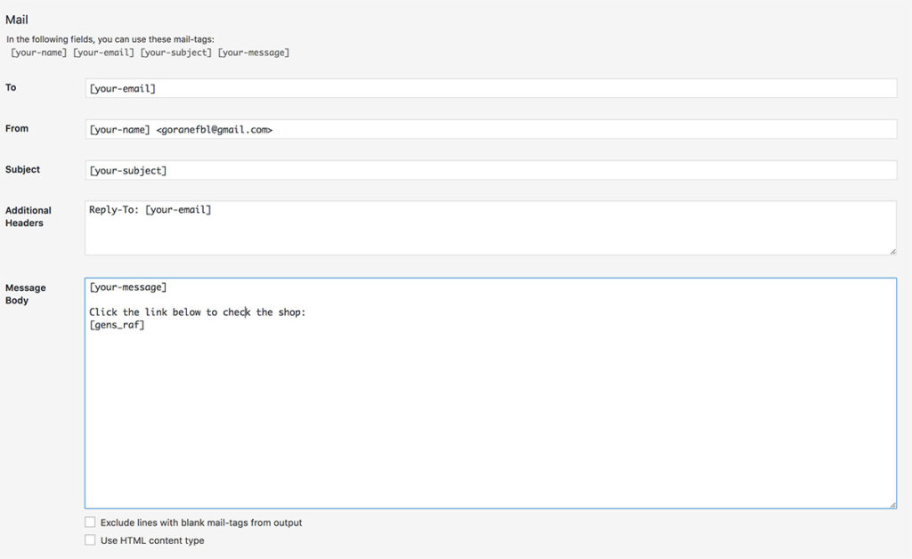
Task: Check "Exclude lines with blank mail-tags from output"
Action: point(90,523)
